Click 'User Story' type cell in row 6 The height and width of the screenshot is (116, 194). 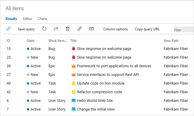(57, 101)
